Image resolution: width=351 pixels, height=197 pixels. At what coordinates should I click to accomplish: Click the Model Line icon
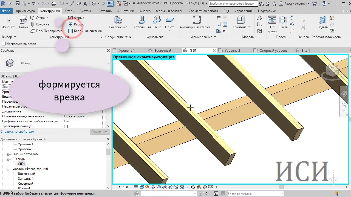point(259,24)
